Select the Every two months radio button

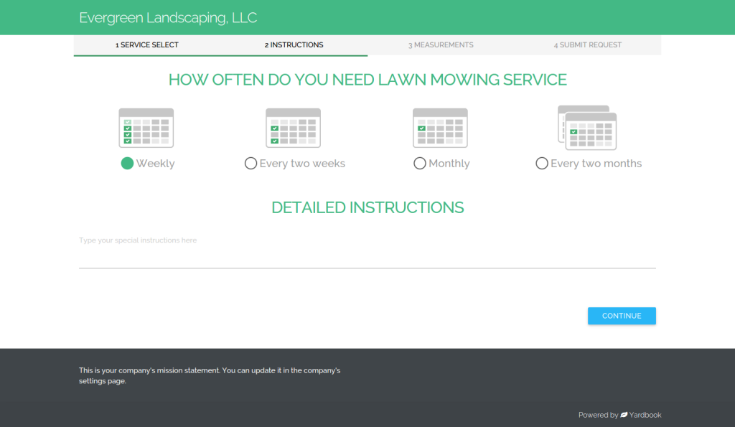coord(542,163)
